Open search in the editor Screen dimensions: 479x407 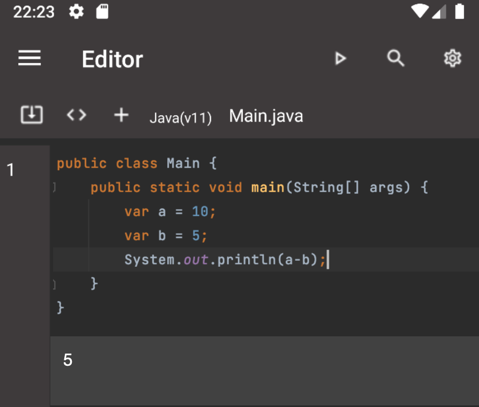click(396, 58)
